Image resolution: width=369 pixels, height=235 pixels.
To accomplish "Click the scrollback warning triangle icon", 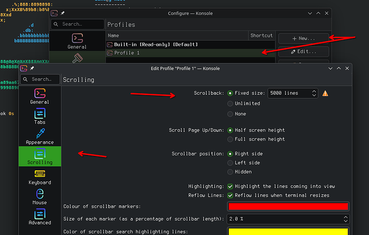I will click(x=325, y=93).
